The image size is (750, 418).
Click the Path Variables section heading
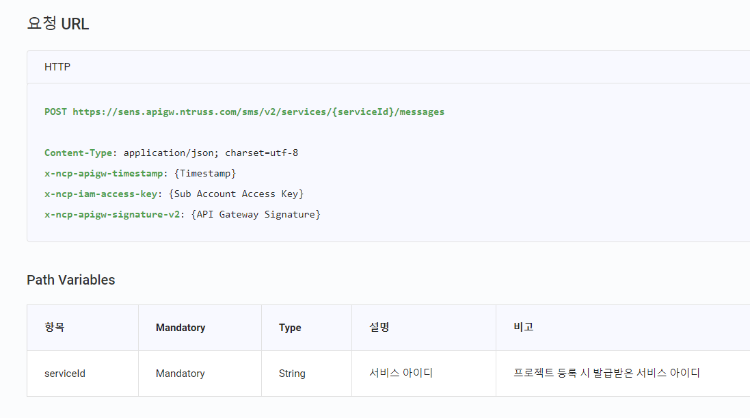pyautogui.click(x=70, y=280)
